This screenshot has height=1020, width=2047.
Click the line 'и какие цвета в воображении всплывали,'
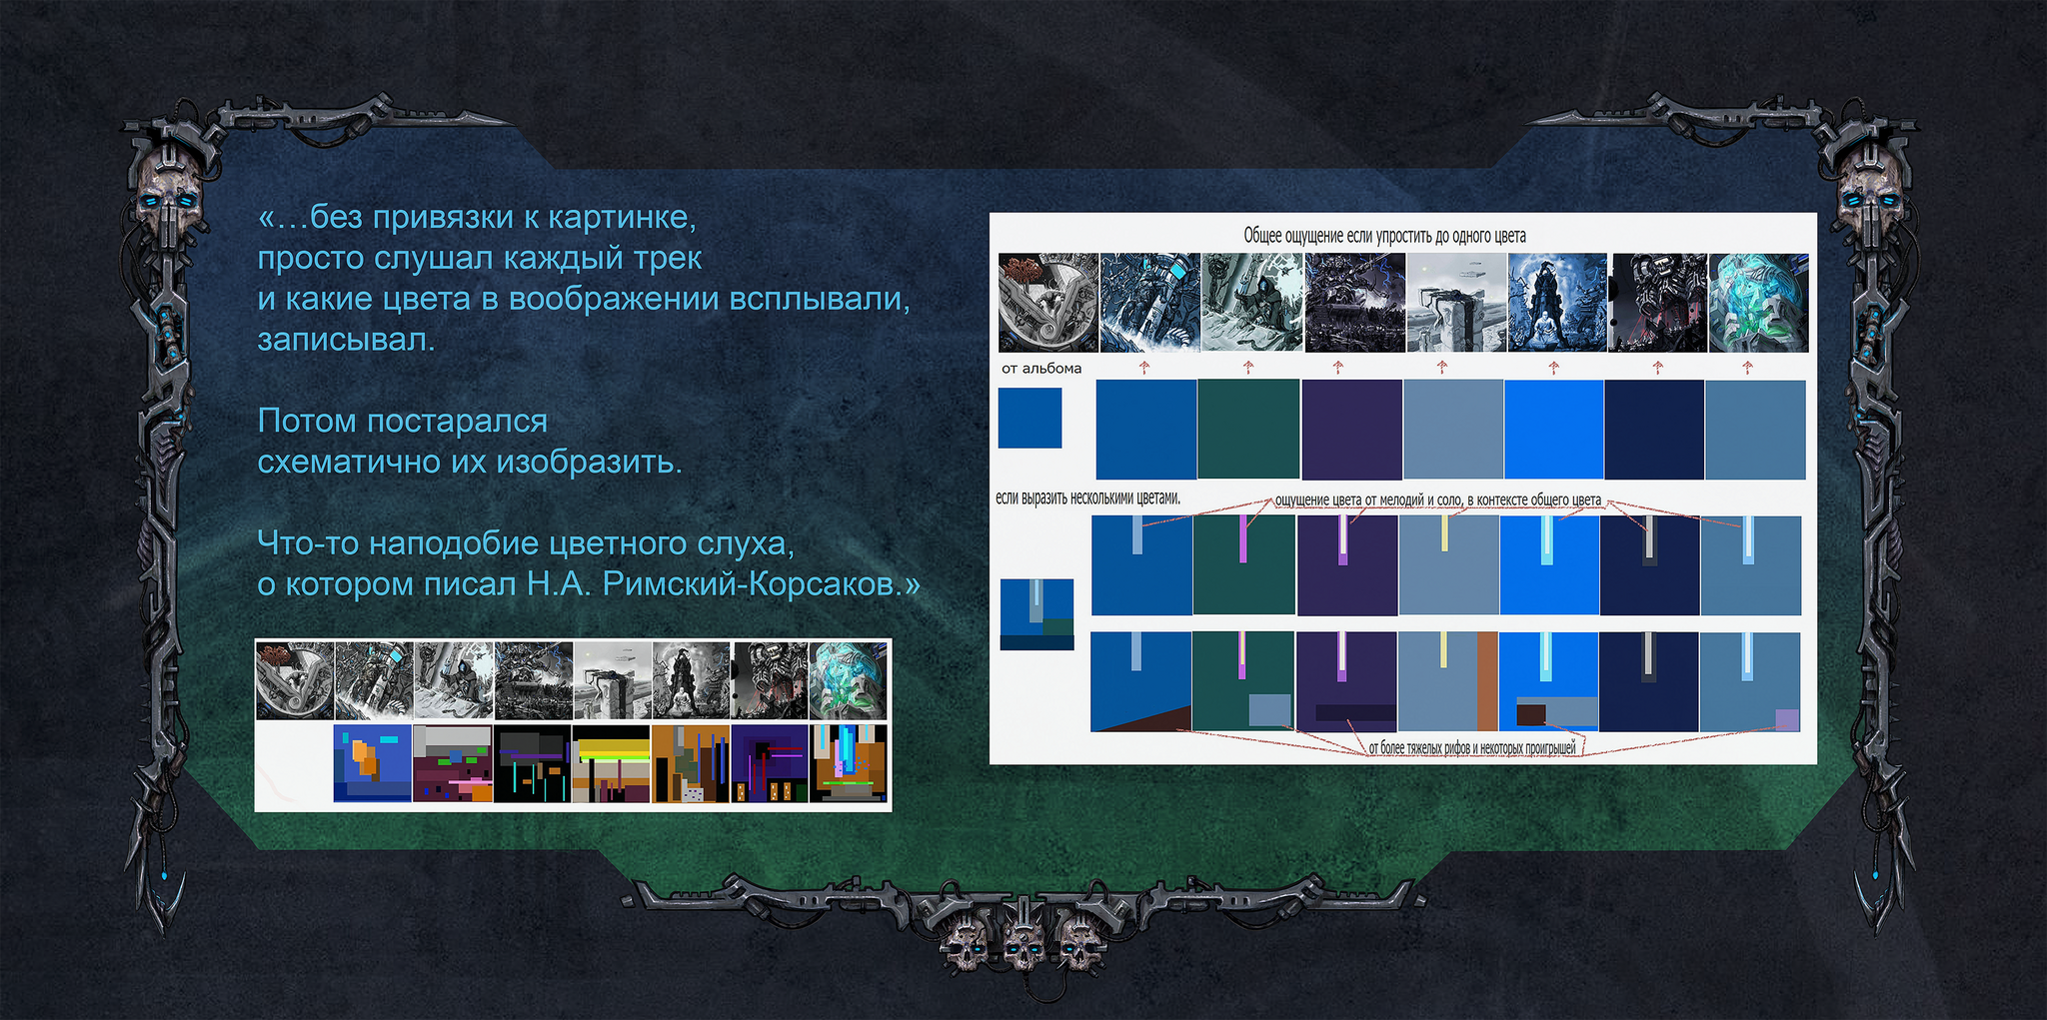[x=584, y=299]
